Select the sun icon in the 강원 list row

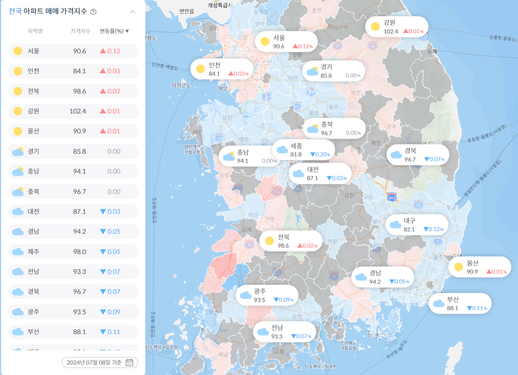click(18, 111)
